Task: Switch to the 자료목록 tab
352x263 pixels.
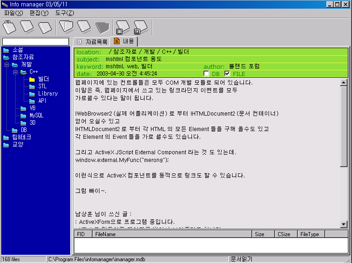Action: 92,41
